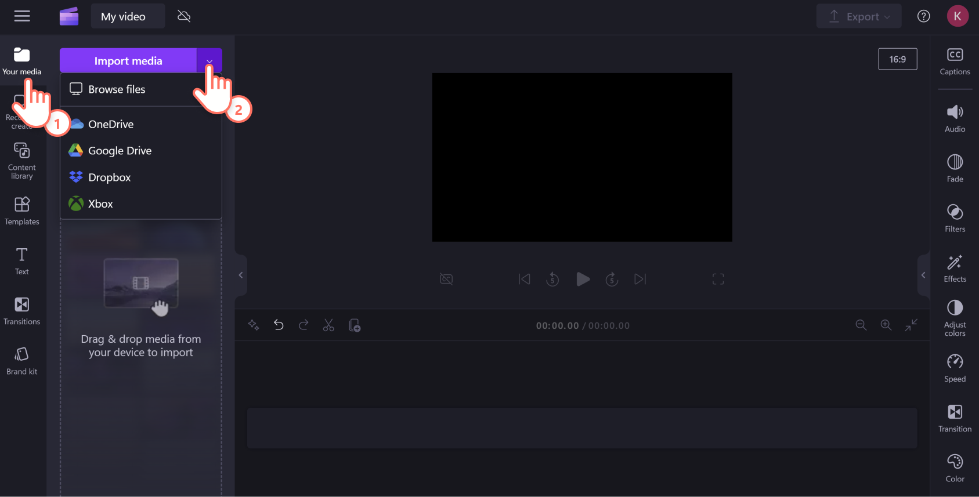Viewport: 979px width, 497px height.
Task: Open the Text sidebar tab
Action: tap(22, 261)
